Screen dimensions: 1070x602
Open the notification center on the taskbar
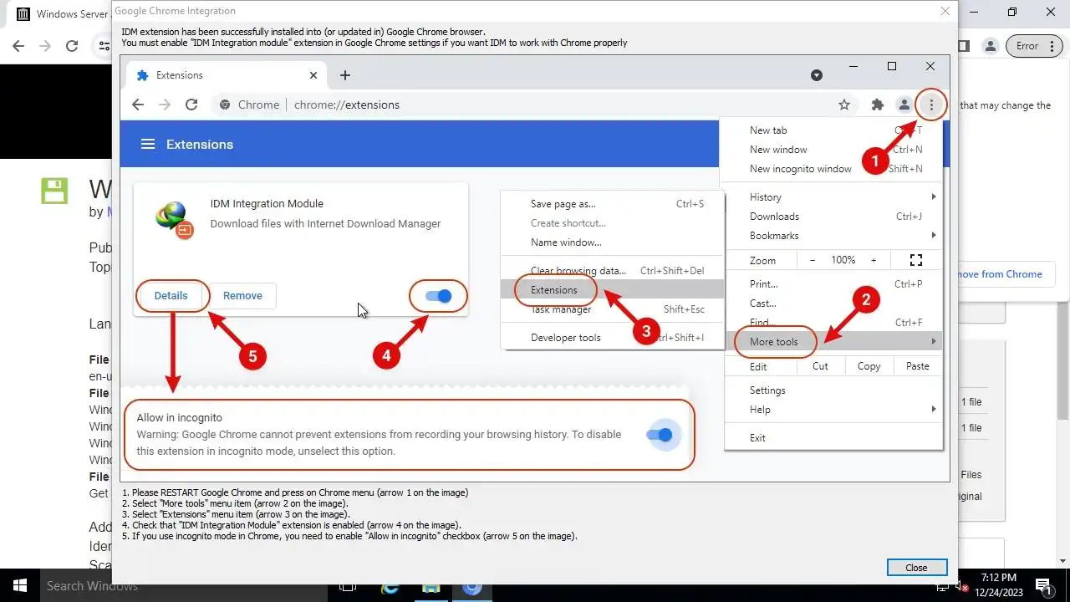click(1044, 585)
